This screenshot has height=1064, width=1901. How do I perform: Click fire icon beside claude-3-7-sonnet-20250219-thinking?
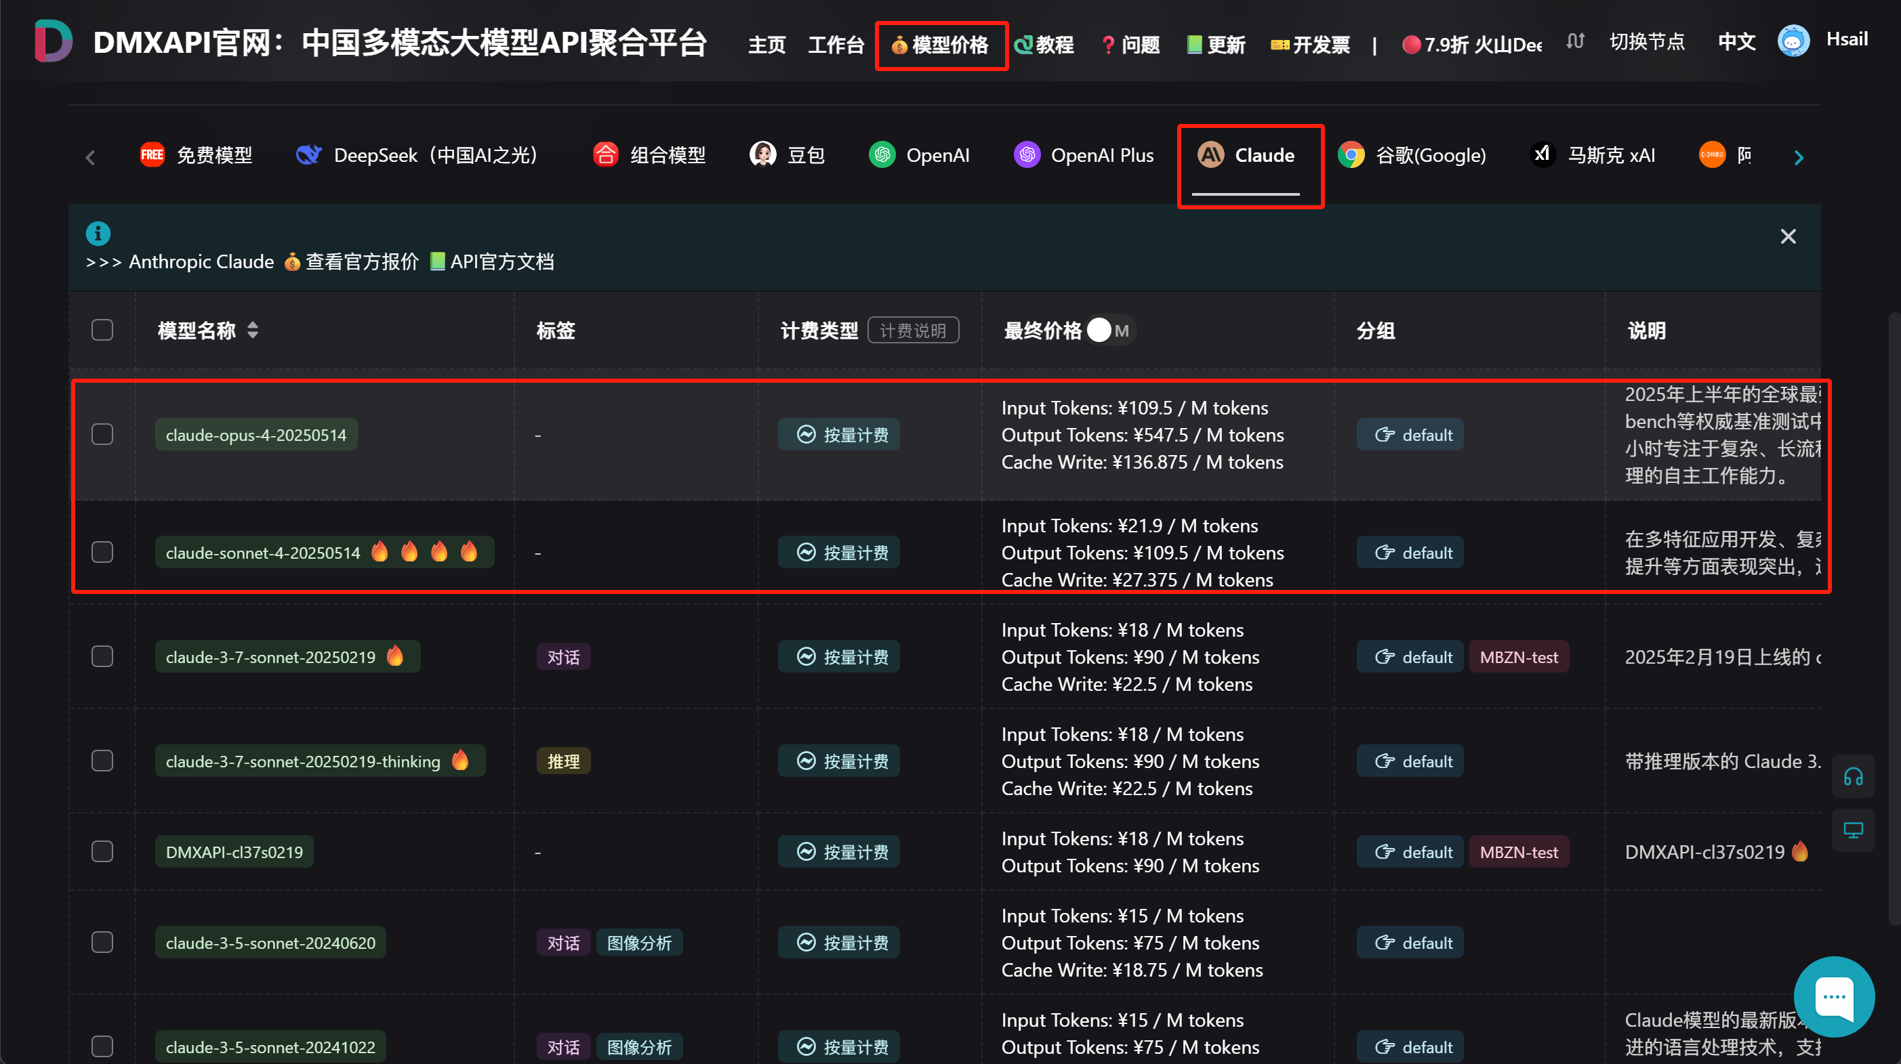click(x=459, y=759)
